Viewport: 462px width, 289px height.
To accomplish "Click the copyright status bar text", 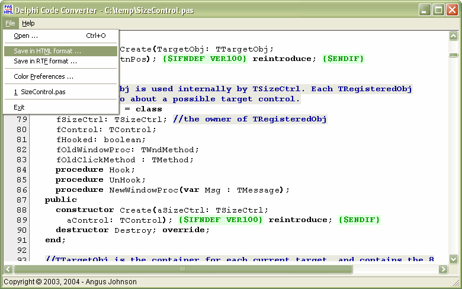I will [70, 282].
